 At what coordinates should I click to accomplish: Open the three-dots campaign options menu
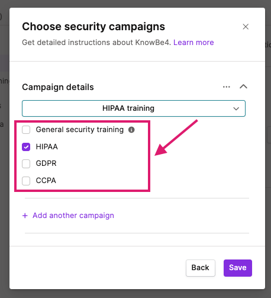point(227,87)
